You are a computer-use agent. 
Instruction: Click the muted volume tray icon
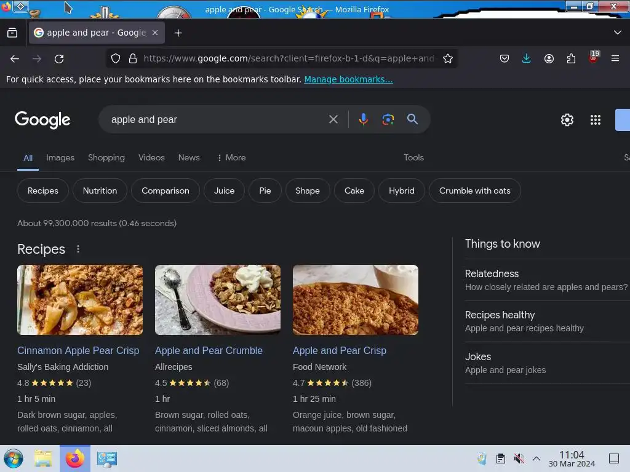519,458
